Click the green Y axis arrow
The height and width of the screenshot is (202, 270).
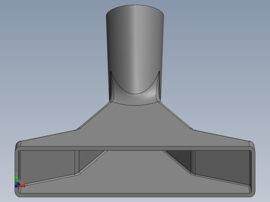click(x=16, y=181)
